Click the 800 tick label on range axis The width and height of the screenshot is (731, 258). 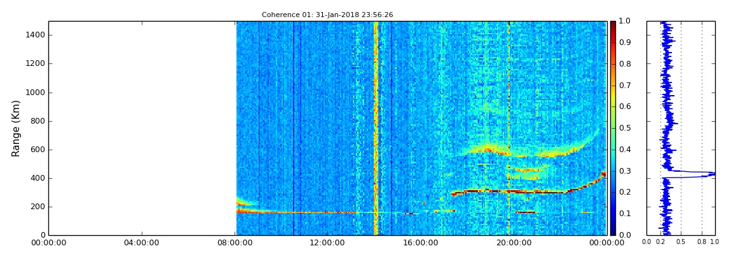38,121
